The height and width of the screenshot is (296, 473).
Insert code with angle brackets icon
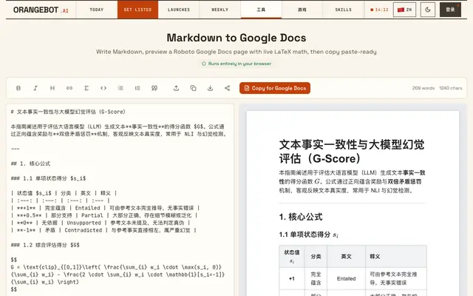click(x=103, y=88)
